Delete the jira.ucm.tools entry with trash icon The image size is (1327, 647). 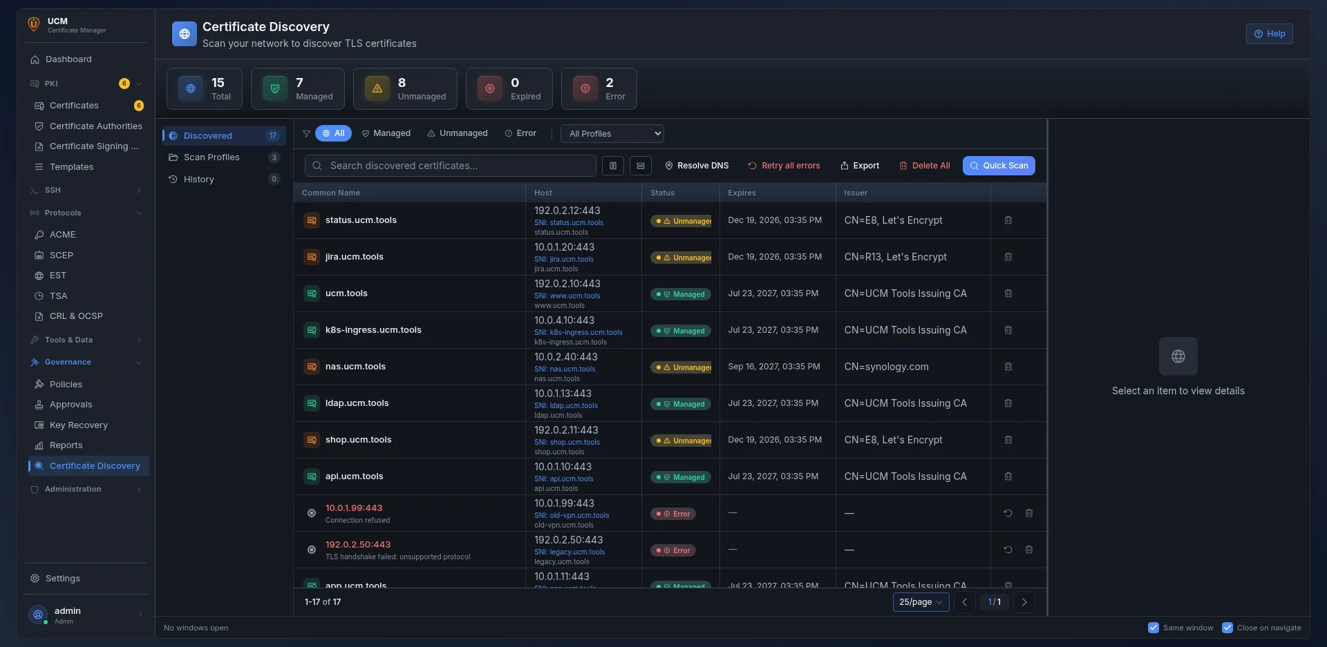pyautogui.click(x=1008, y=257)
